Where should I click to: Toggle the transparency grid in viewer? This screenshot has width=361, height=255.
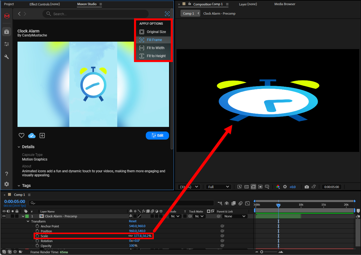click(246, 187)
